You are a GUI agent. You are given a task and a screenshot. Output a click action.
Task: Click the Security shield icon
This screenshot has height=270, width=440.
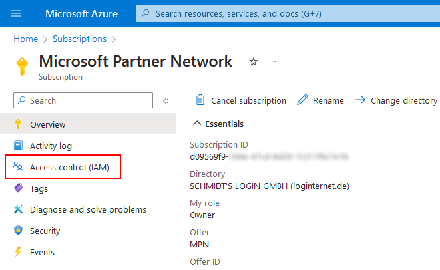(x=18, y=231)
